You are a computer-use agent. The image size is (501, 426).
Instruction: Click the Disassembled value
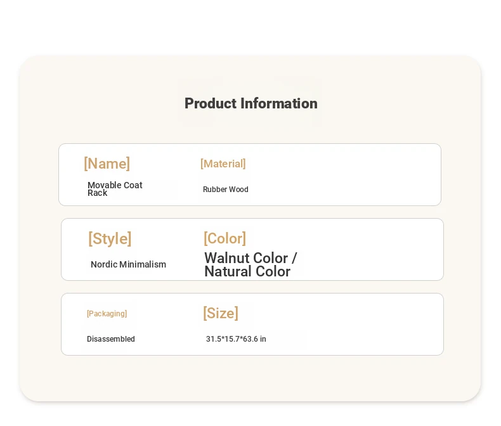pos(111,339)
